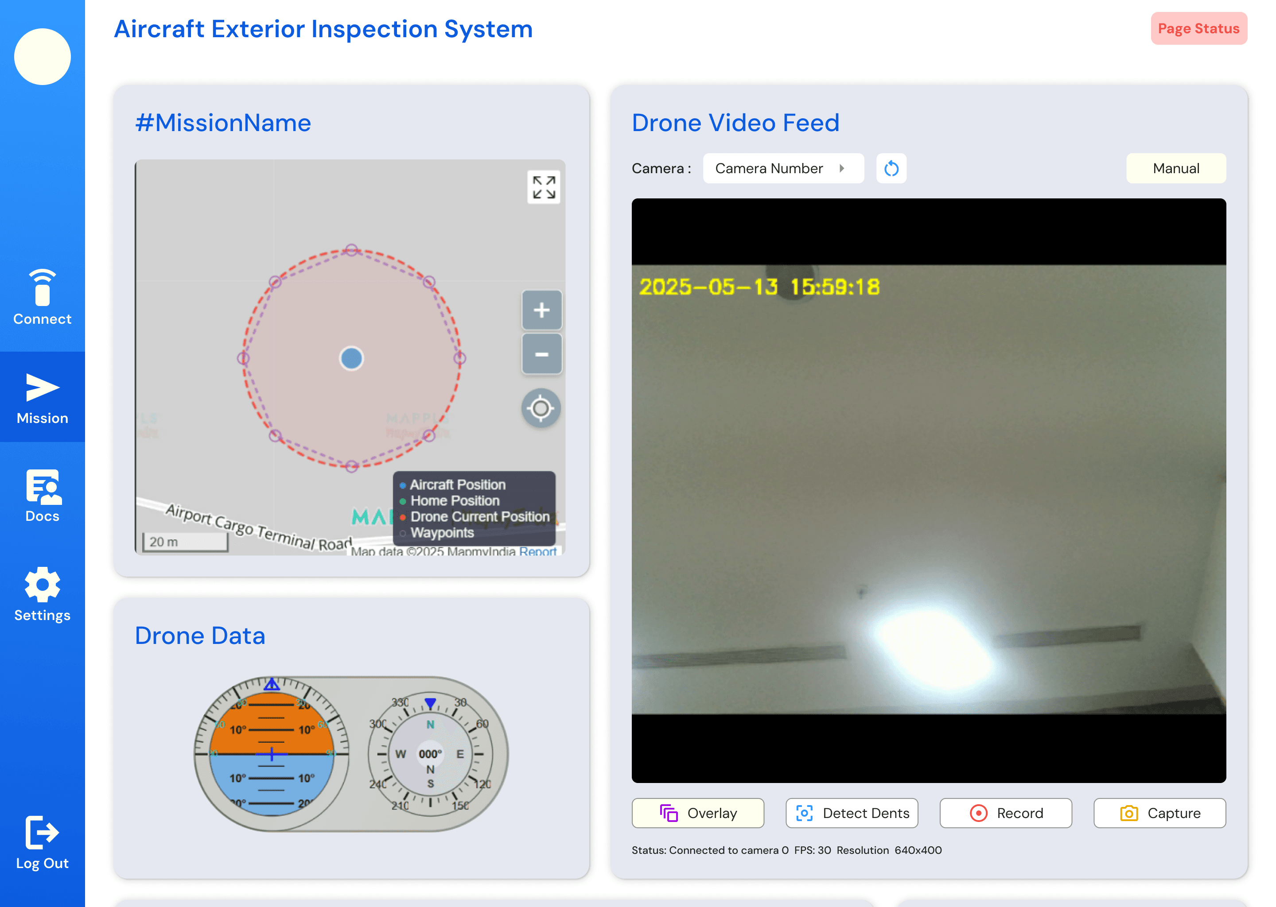Click the Camera Number dropdown arrow

click(x=841, y=168)
